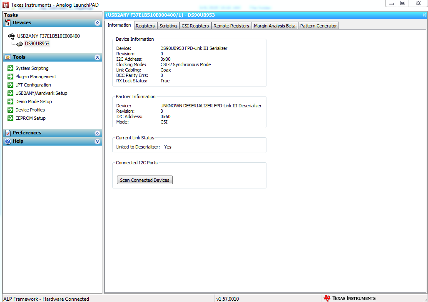The width and height of the screenshot is (428, 302).
Task: Close the DS90UB953 device panel
Action: click(x=424, y=15)
